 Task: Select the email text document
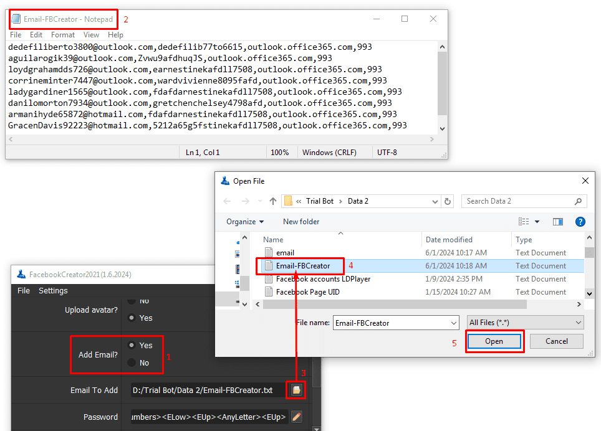(x=285, y=253)
